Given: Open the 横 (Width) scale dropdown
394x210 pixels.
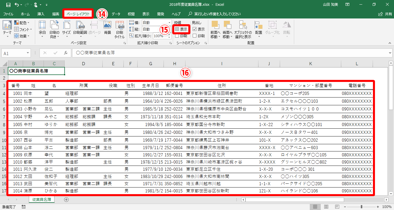Looking at the screenshot, I should [x=169, y=23].
